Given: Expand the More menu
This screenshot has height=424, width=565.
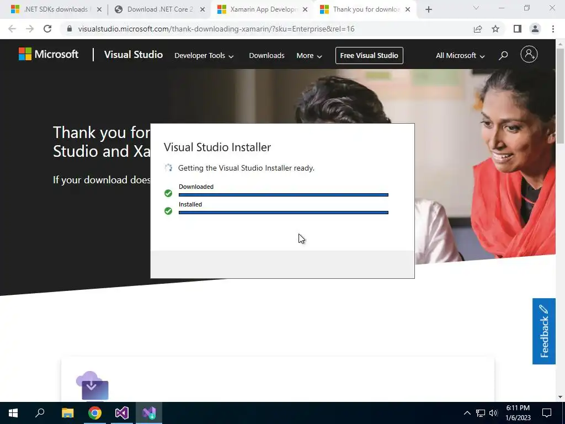Looking at the screenshot, I should pos(309,56).
